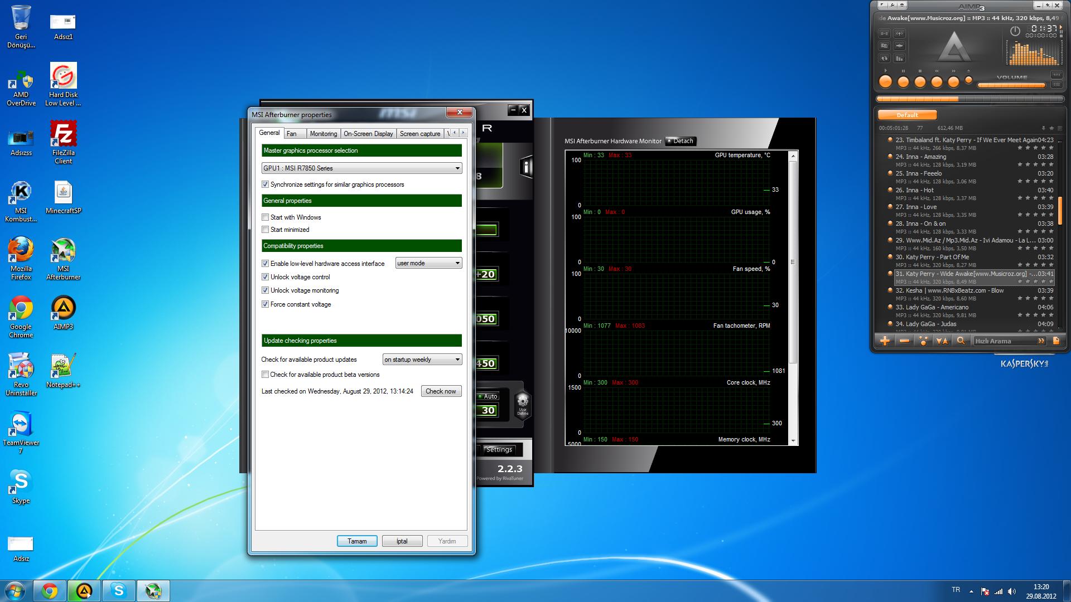Switch to the Fan tab
Screen dimensions: 1071x602
[x=295, y=134]
